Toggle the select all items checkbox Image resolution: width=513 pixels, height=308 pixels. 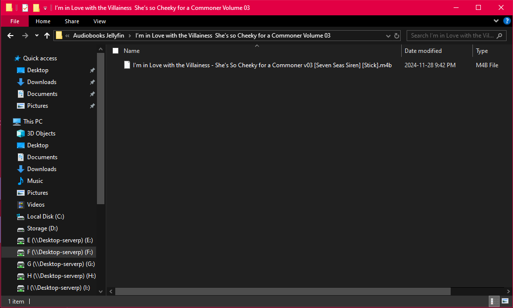116,51
